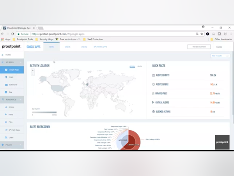The width and height of the screenshot is (234, 176).
Task: Show Alerts view on the map
Action: 140,66
